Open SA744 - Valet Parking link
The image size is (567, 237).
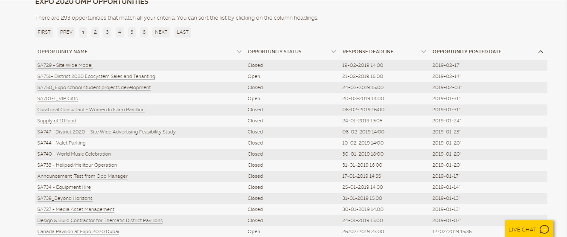click(61, 143)
